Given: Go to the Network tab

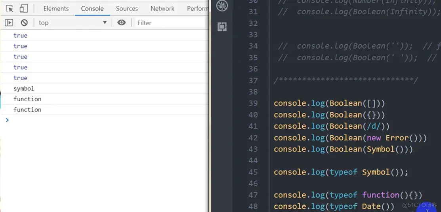Looking at the screenshot, I should tap(162, 8).
